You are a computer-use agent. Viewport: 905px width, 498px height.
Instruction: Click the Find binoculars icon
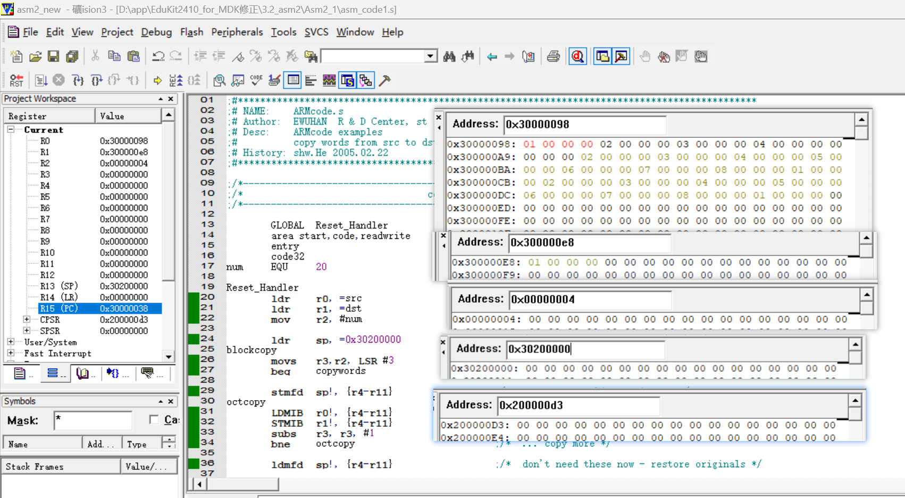[449, 56]
